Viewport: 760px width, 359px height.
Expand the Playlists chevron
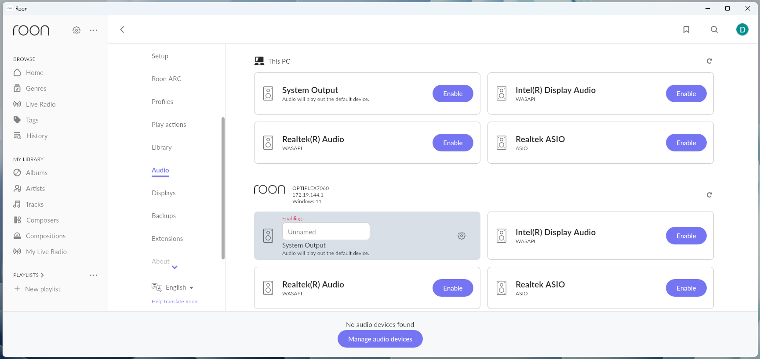point(42,275)
